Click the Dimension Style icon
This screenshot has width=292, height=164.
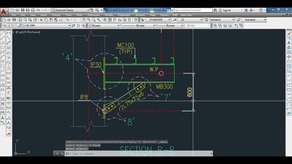click(x=175, y=20)
